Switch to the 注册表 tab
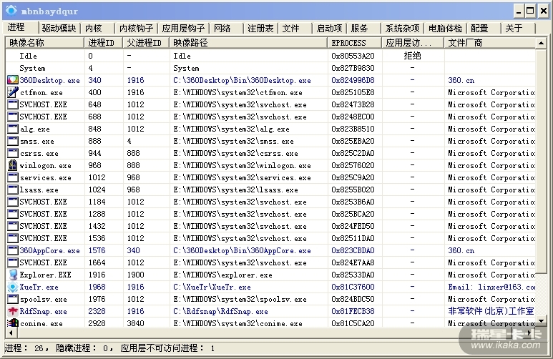This screenshot has width=553, height=359. 260,28
